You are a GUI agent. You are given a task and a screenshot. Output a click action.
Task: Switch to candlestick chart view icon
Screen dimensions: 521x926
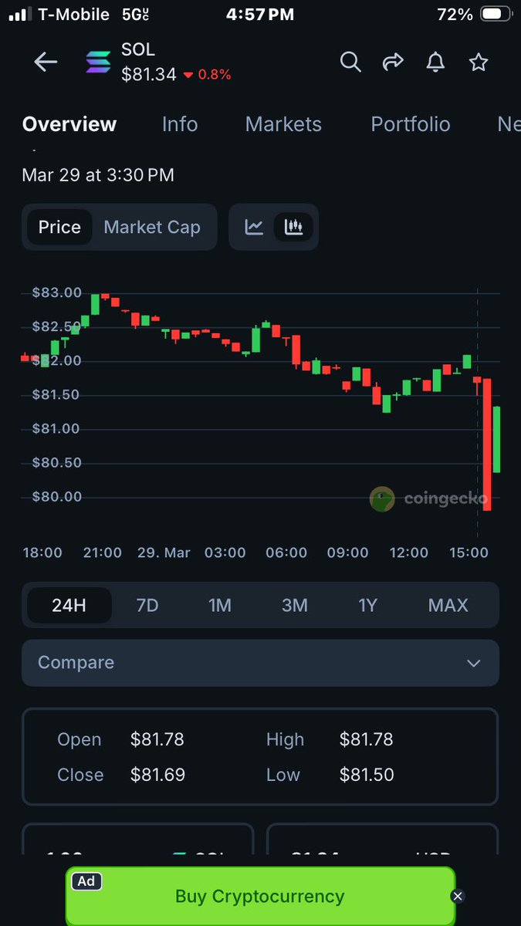tap(293, 227)
